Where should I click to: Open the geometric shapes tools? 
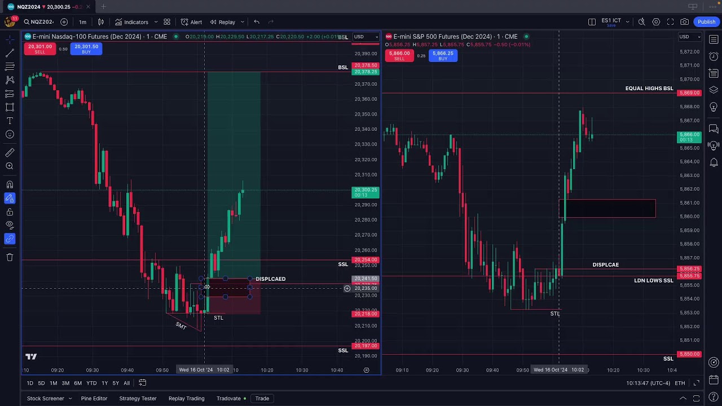click(10, 107)
